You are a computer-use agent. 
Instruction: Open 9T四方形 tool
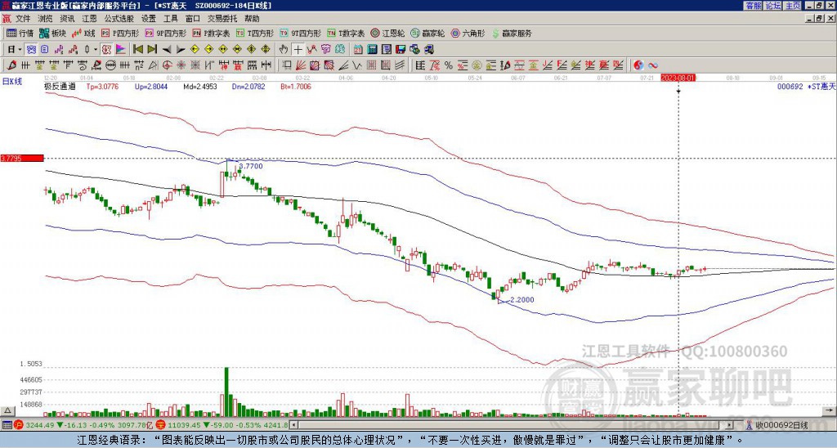(301, 33)
